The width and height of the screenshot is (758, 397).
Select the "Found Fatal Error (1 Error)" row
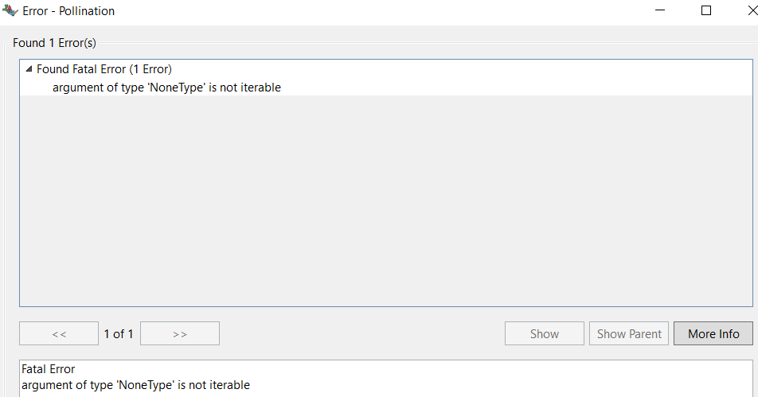(x=104, y=69)
